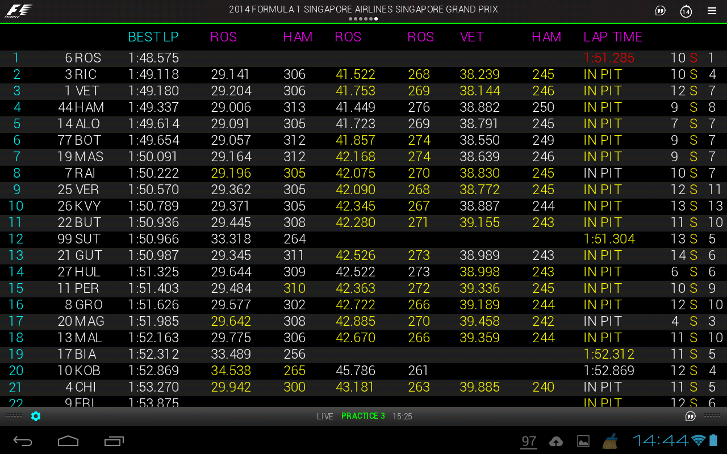This screenshot has width=727, height=454.
Task: Select driver row 1 VET
Action: point(363,91)
